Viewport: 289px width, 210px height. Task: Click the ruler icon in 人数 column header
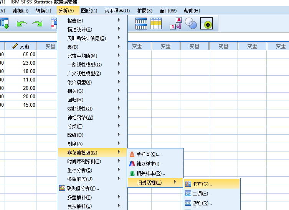pyautogui.click(x=15, y=46)
